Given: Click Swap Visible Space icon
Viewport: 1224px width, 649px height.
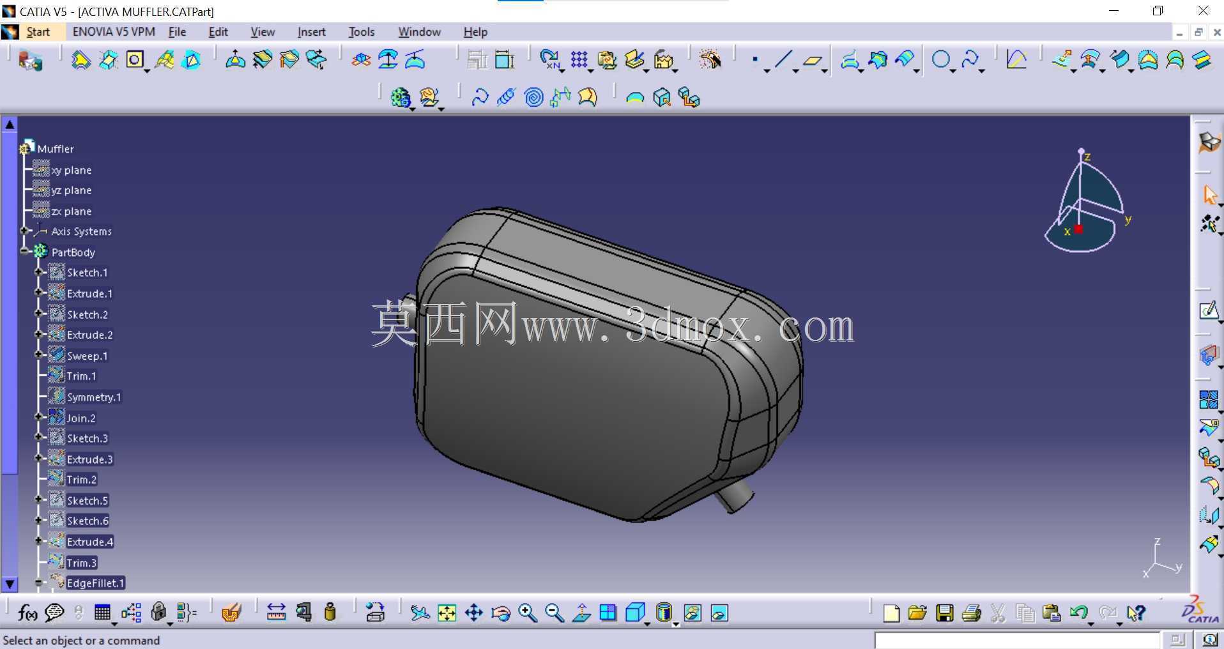Looking at the screenshot, I should click(719, 613).
